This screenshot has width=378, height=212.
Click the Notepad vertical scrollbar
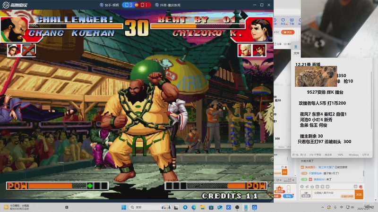[x=371, y=100]
